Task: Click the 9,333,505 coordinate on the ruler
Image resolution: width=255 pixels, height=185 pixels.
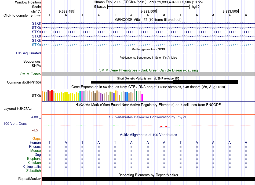Action: (x=230, y=11)
